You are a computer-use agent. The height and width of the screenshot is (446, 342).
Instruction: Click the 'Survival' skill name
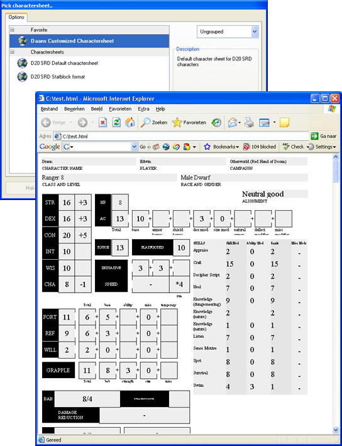(201, 372)
